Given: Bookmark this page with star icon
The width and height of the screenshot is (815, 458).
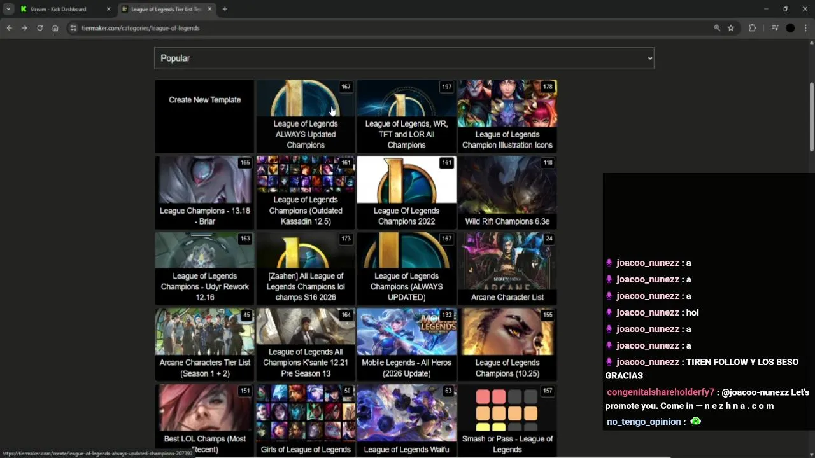Looking at the screenshot, I should 731,28.
